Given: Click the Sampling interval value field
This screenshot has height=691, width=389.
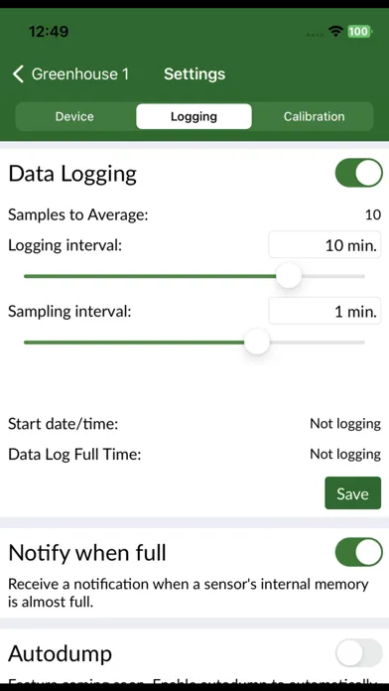Looking at the screenshot, I should [x=324, y=311].
